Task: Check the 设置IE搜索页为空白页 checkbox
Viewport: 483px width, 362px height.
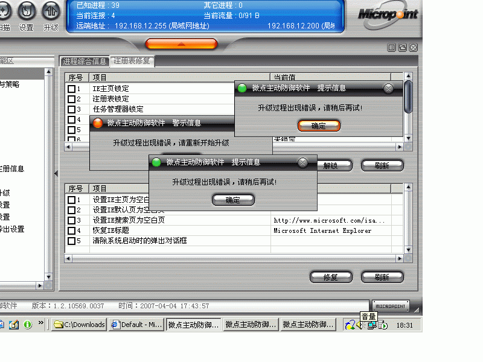Action: (x=71, y=220)
